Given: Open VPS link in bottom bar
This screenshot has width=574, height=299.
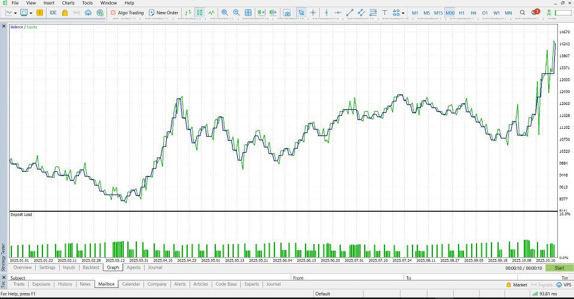Looking at the screenshot, I should tap(564, 285).
